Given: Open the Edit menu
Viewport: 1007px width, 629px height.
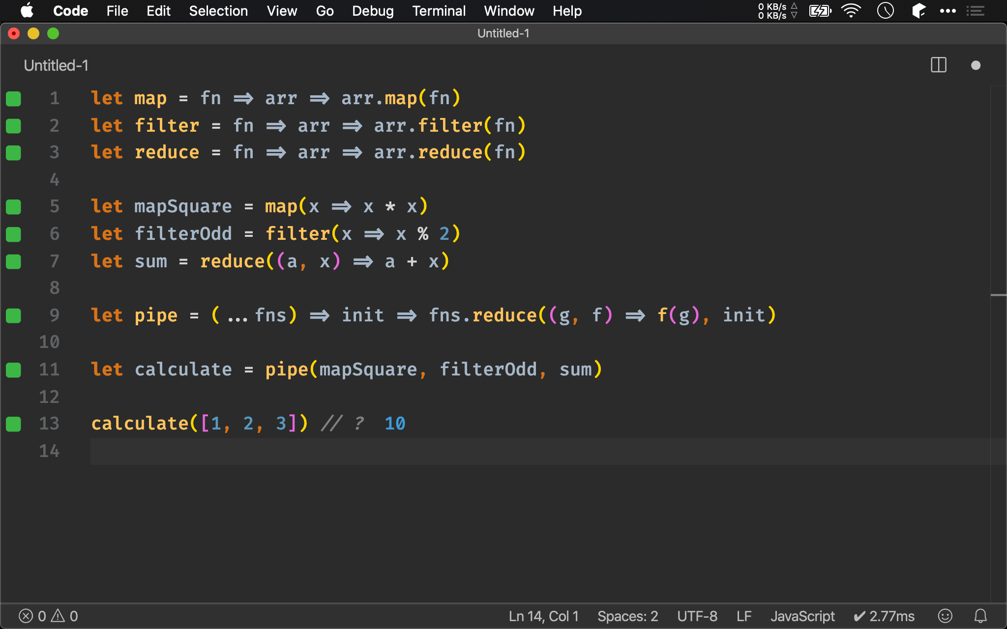Looking at the screenshot, I should coord(158,11).
